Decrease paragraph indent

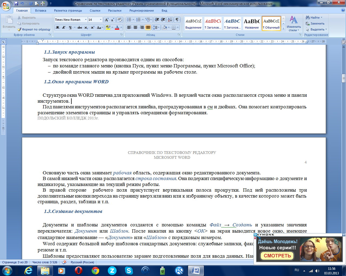(x=157, y=20)
